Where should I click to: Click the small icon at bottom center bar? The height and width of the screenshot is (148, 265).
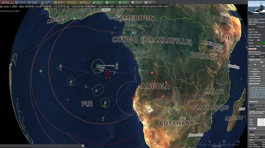tap(83, 146)
